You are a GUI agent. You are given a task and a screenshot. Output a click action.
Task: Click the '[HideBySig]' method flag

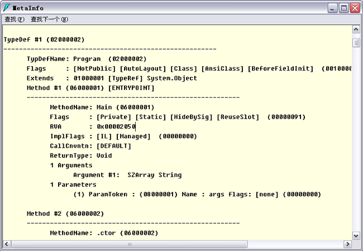[191, 117]
